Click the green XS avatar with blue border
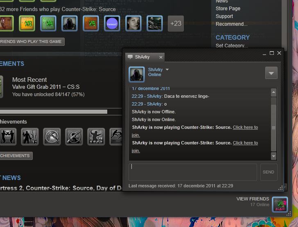 [48, 23]
